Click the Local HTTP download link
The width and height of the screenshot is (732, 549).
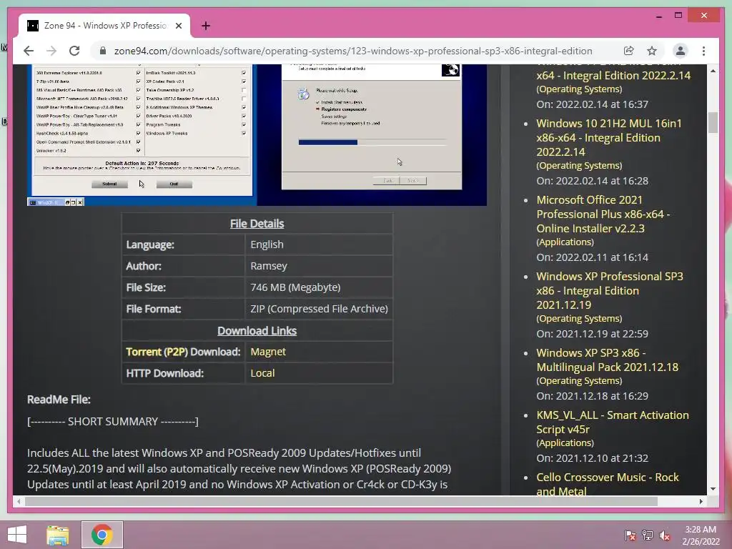pyautogui.click(x=262, y=373)
